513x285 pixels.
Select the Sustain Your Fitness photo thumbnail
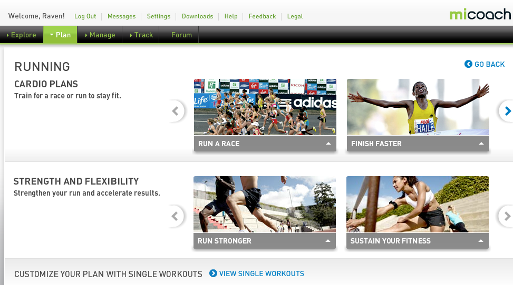coord(418,205)
